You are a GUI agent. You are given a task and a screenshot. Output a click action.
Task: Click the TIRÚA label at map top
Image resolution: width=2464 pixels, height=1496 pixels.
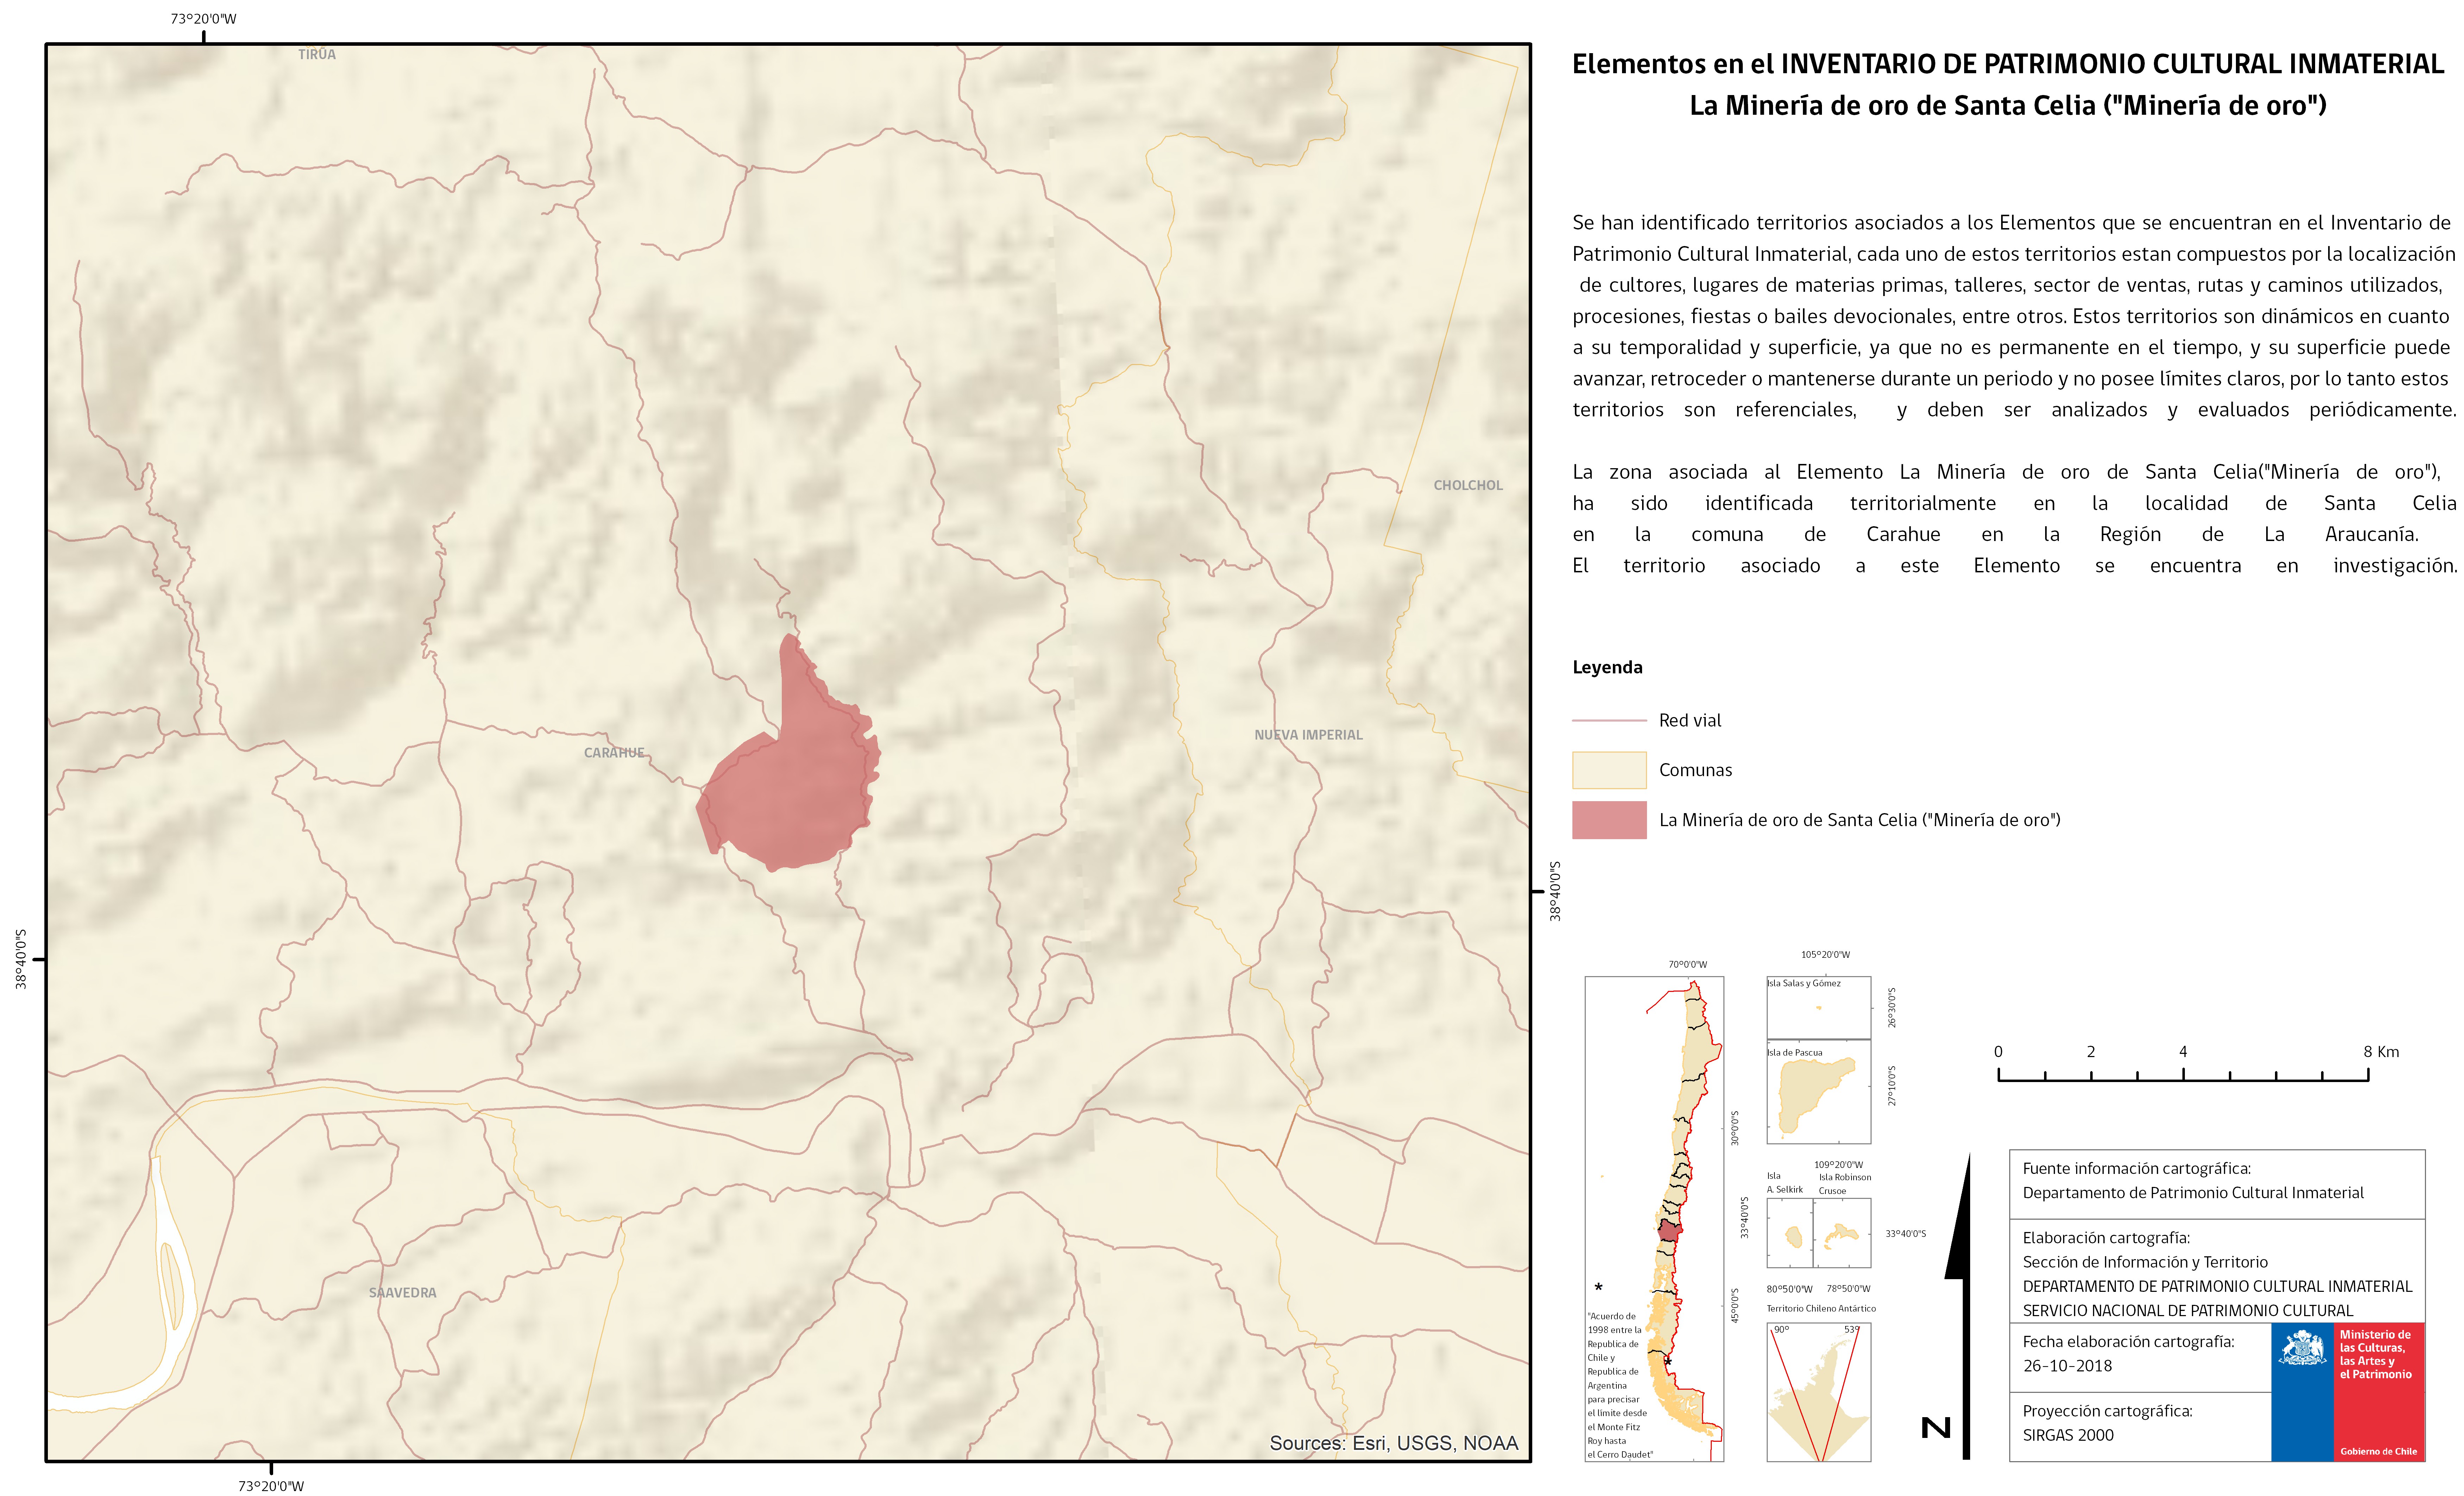(317, 55)
